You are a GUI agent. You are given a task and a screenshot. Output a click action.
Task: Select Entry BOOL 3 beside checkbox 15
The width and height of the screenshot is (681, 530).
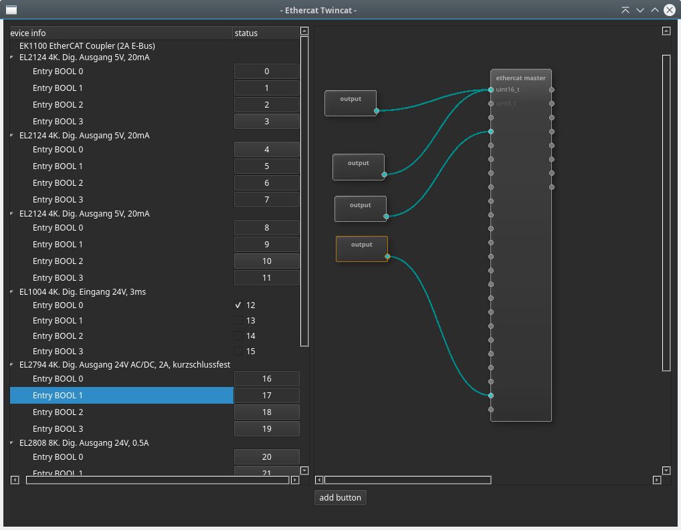[121, 351]
